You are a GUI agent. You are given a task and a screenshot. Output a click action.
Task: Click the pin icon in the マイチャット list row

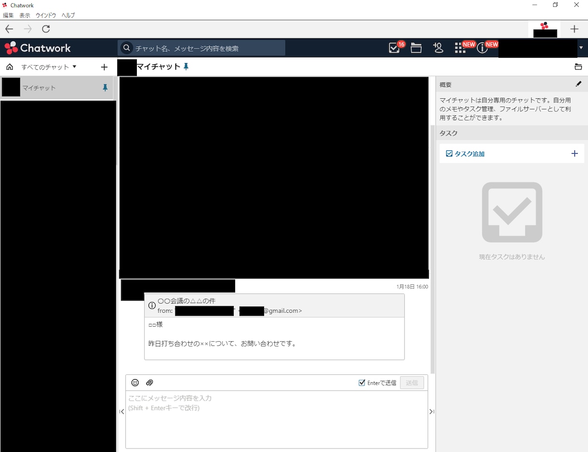[x=105, y=88]
